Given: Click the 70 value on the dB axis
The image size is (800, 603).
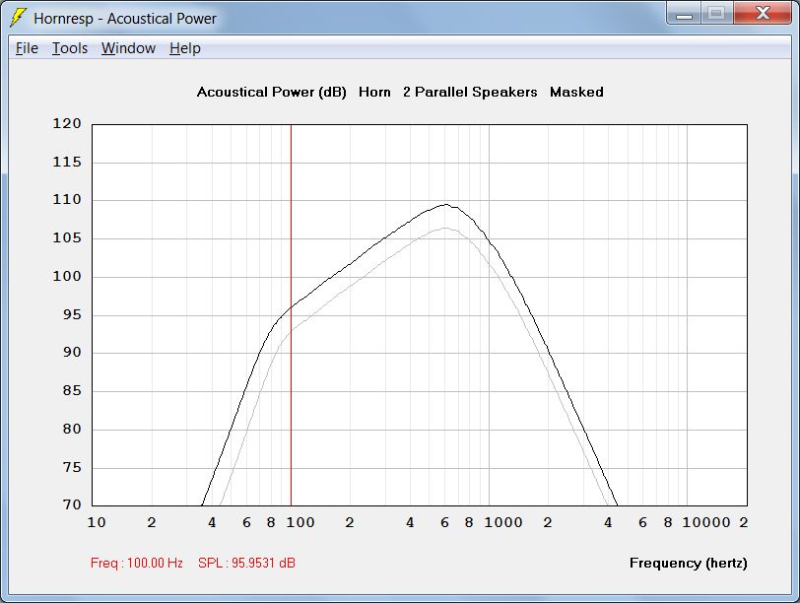Looking at the screenshot, I should coord(72,504).
